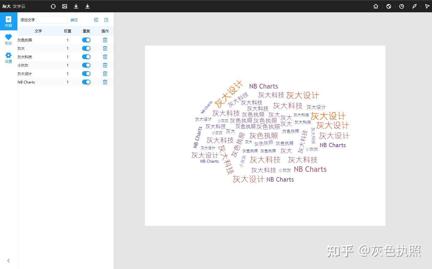Click the first download icon in the toolbar
Image resolution: width=432 pixels, height=269 pixels.
(x=76, y=6)
